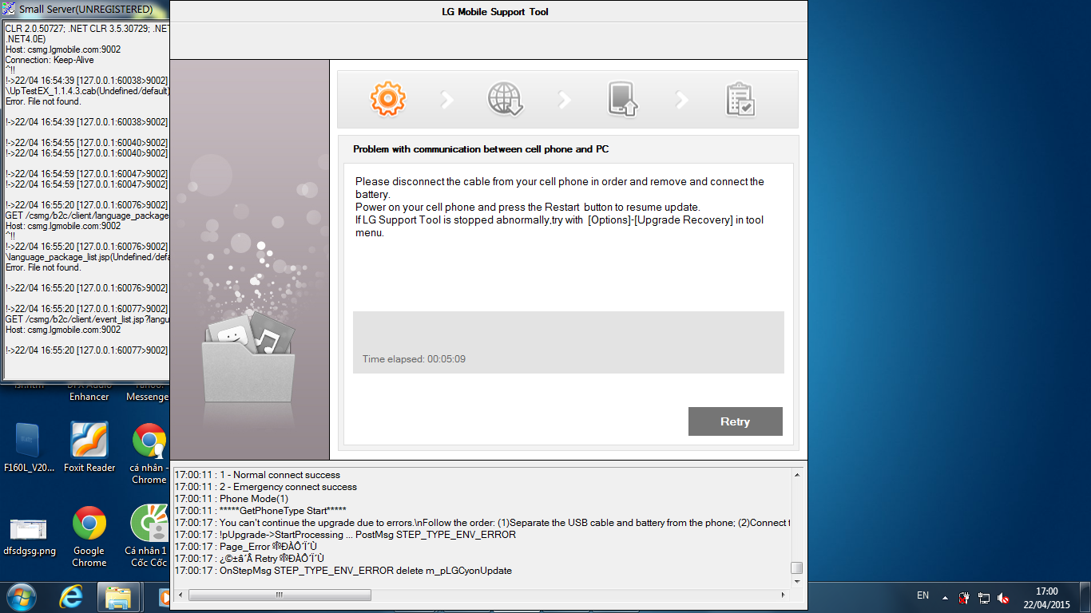
Task: Select log line '2 - Emergency connect success'
Action: [x=266, y=487]
